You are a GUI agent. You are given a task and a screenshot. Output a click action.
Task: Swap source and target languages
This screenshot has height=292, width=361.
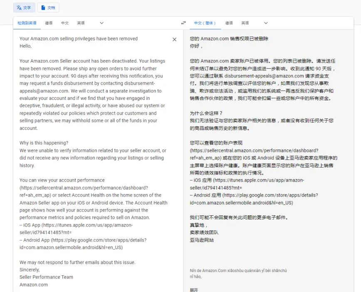(x=183, y=23)
